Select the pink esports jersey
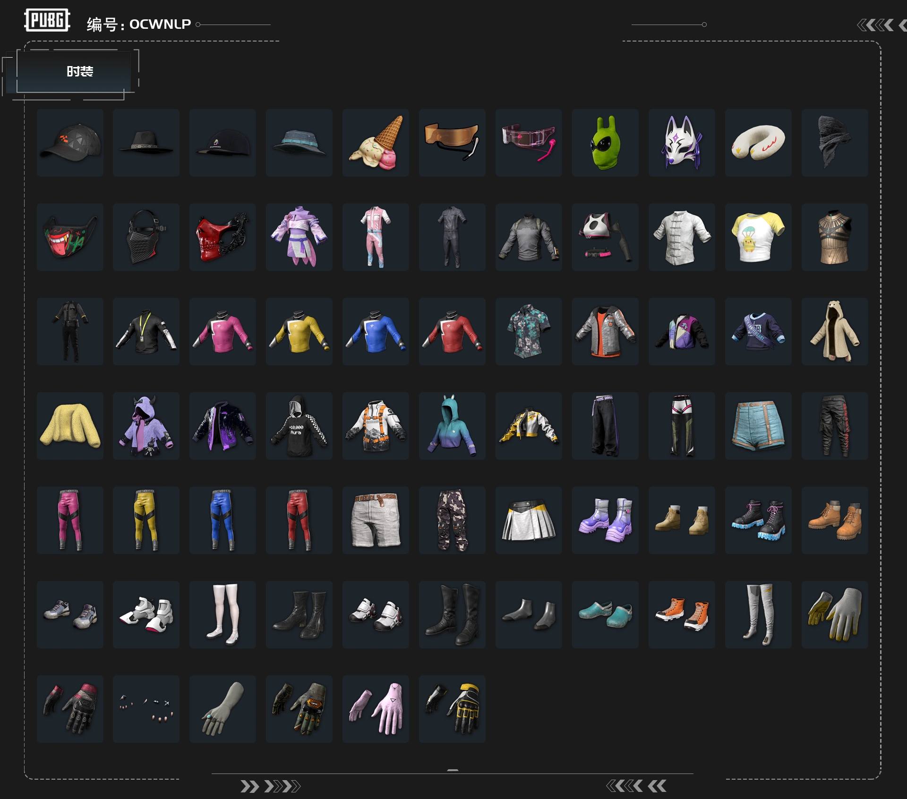907x799 pixels. [x=222, y=331]
